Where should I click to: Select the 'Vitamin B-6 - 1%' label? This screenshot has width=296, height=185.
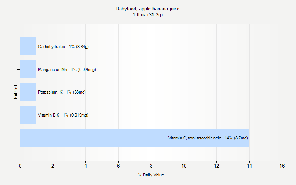click(x=63, y=115)
